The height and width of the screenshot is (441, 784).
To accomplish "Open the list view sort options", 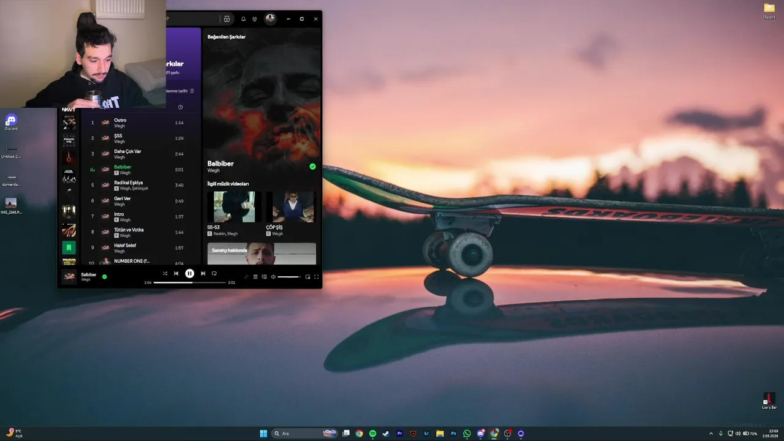I will tap(192, 91).
